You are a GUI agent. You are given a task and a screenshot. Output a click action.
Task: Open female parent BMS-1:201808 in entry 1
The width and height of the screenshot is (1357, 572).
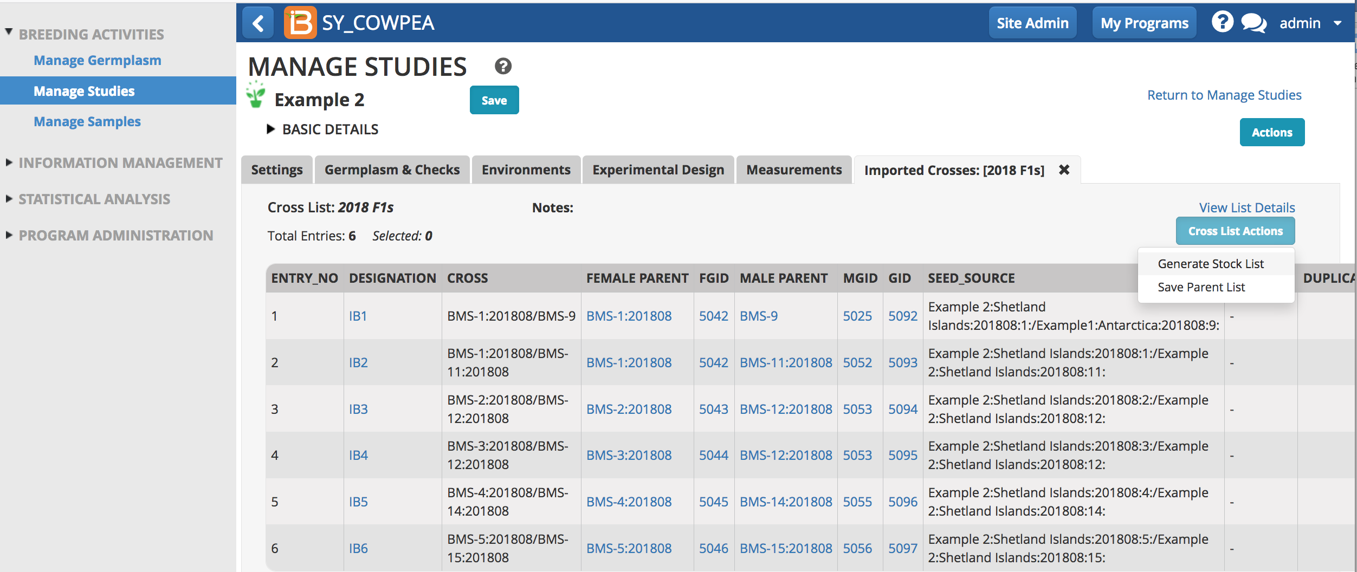point(629,316)
